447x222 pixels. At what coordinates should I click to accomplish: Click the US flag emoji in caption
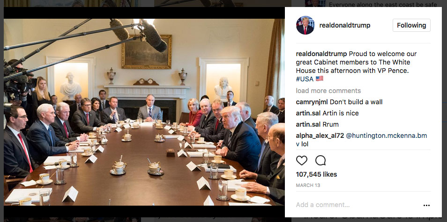pyautogui.click(x=319, y=79)
